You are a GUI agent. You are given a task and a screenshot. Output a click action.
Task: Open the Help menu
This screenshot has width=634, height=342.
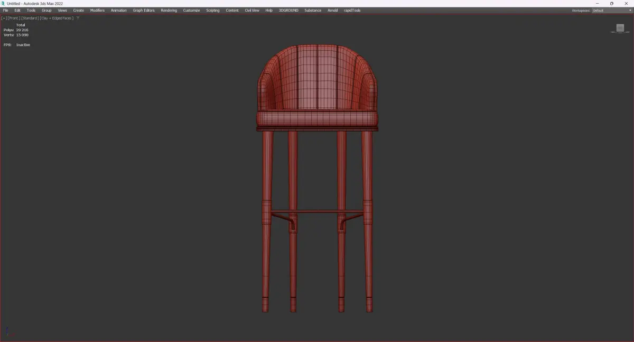269,10
